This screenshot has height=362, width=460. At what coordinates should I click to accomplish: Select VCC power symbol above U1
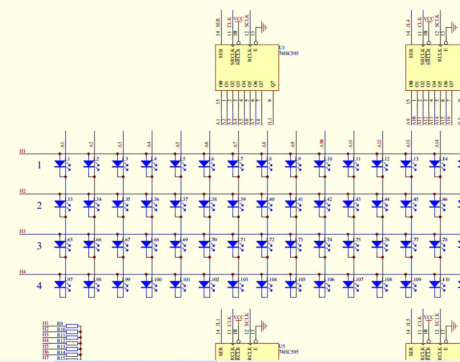239,19
